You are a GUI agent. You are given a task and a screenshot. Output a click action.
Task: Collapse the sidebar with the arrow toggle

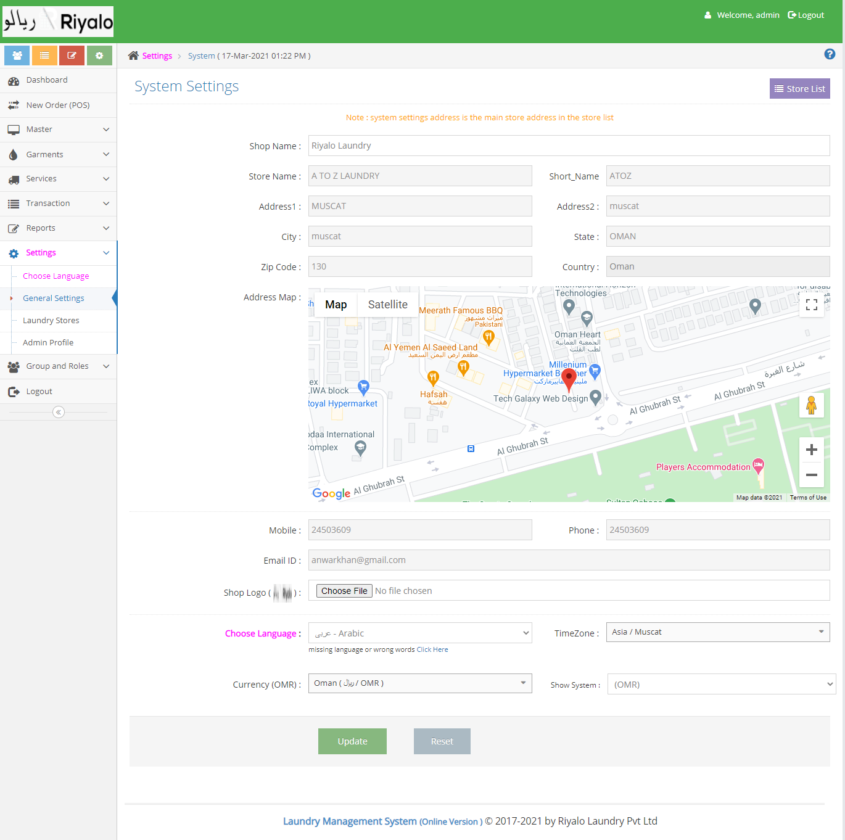coord(59,412)
